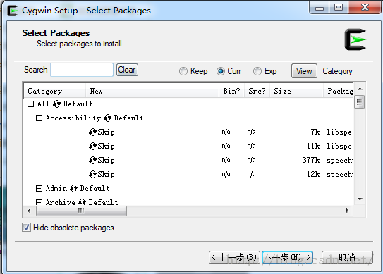The width and height of the screenshot is (383, 274).
Task: Click the Size column header
Action: [296, 92]
